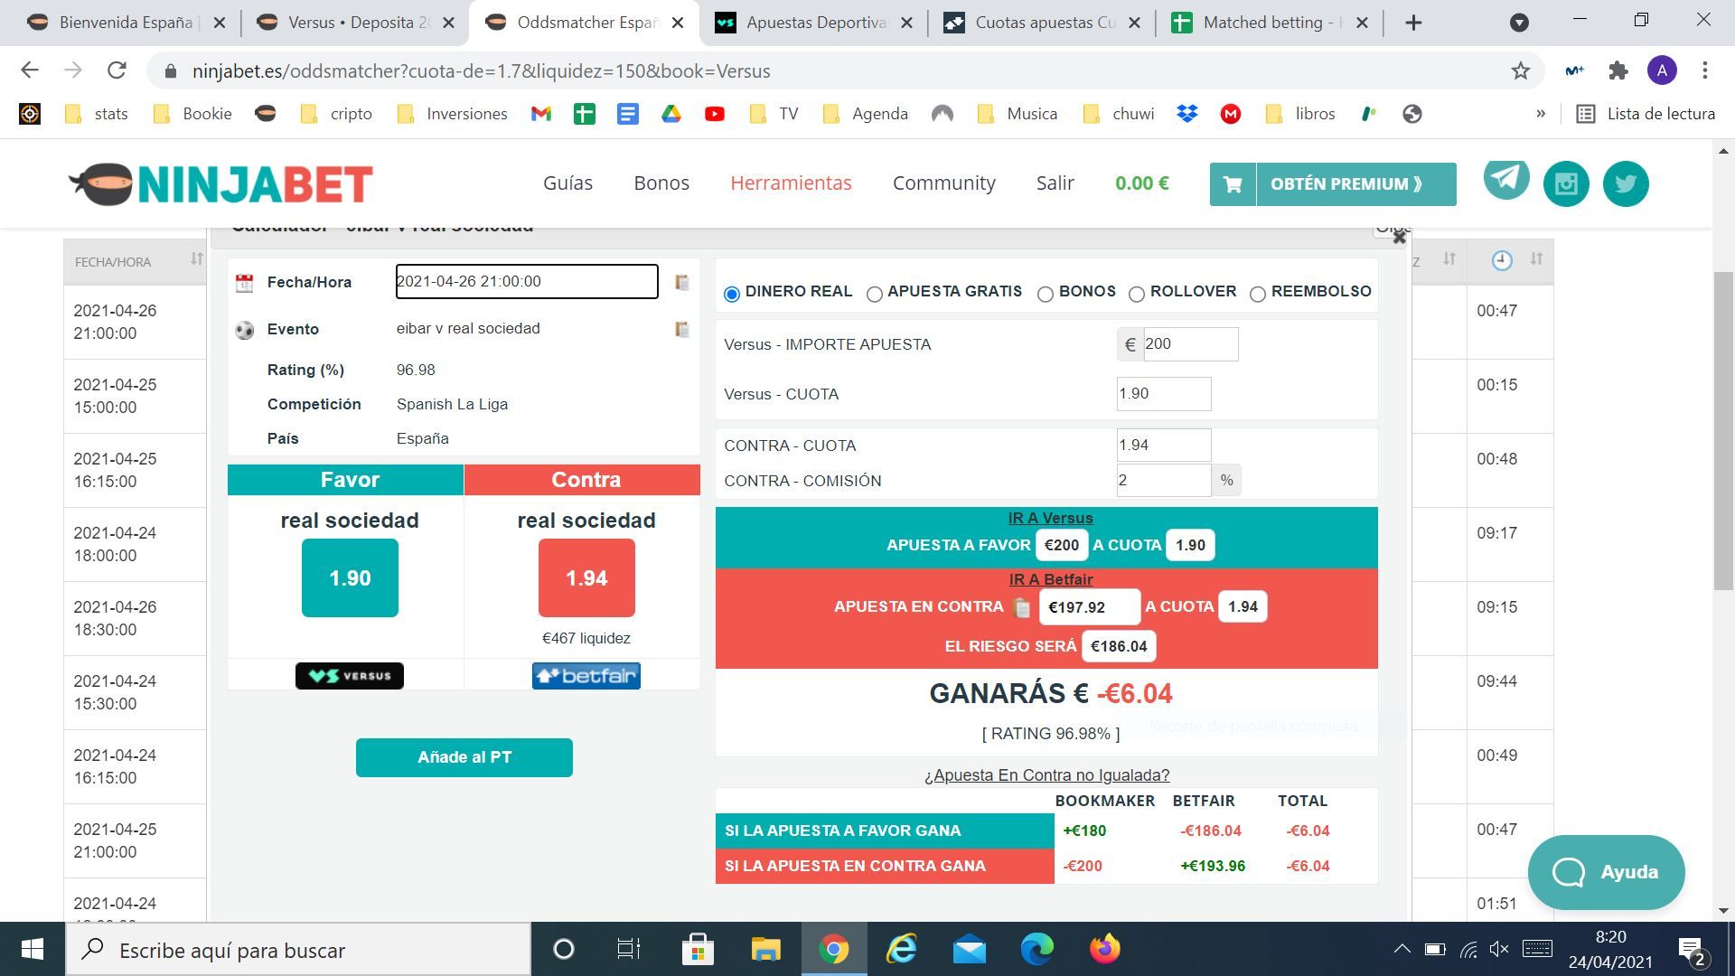Click Windows search box
The image size is (1735, 976).
tap(298, 950)
